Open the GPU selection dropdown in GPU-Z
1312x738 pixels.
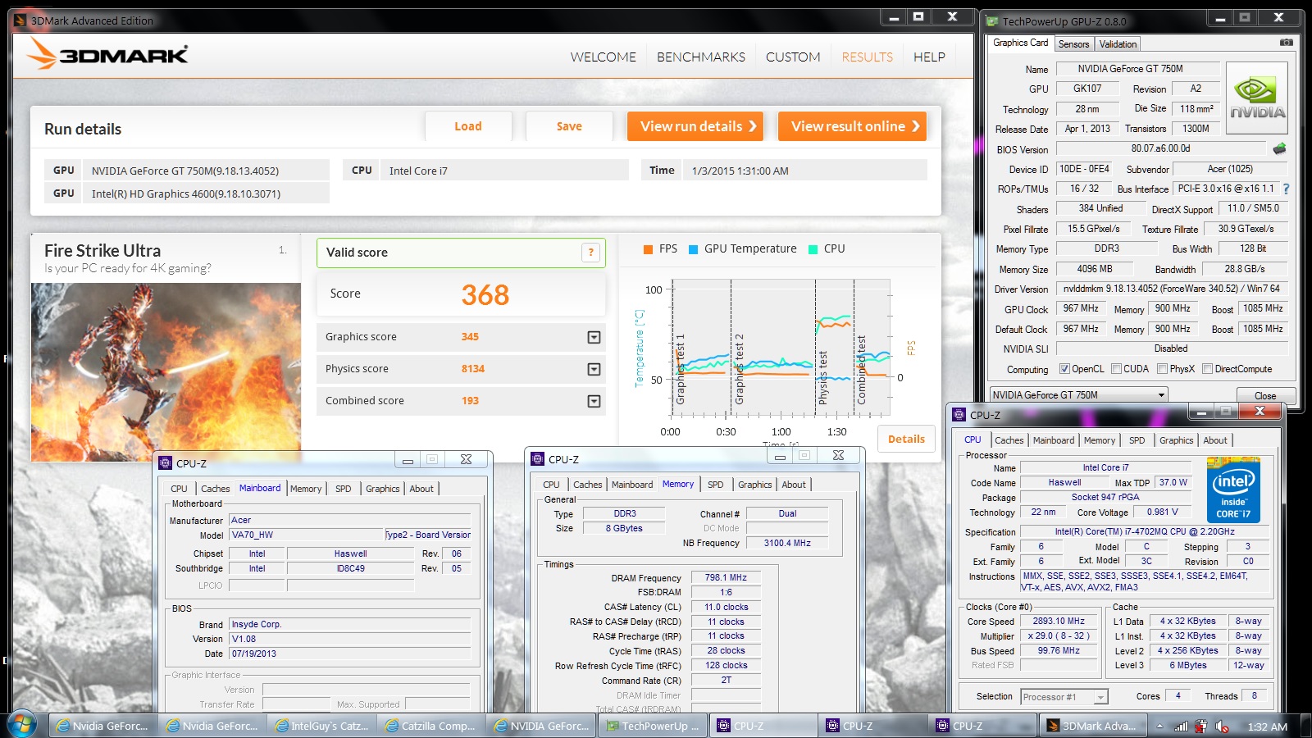[1078, 394]
